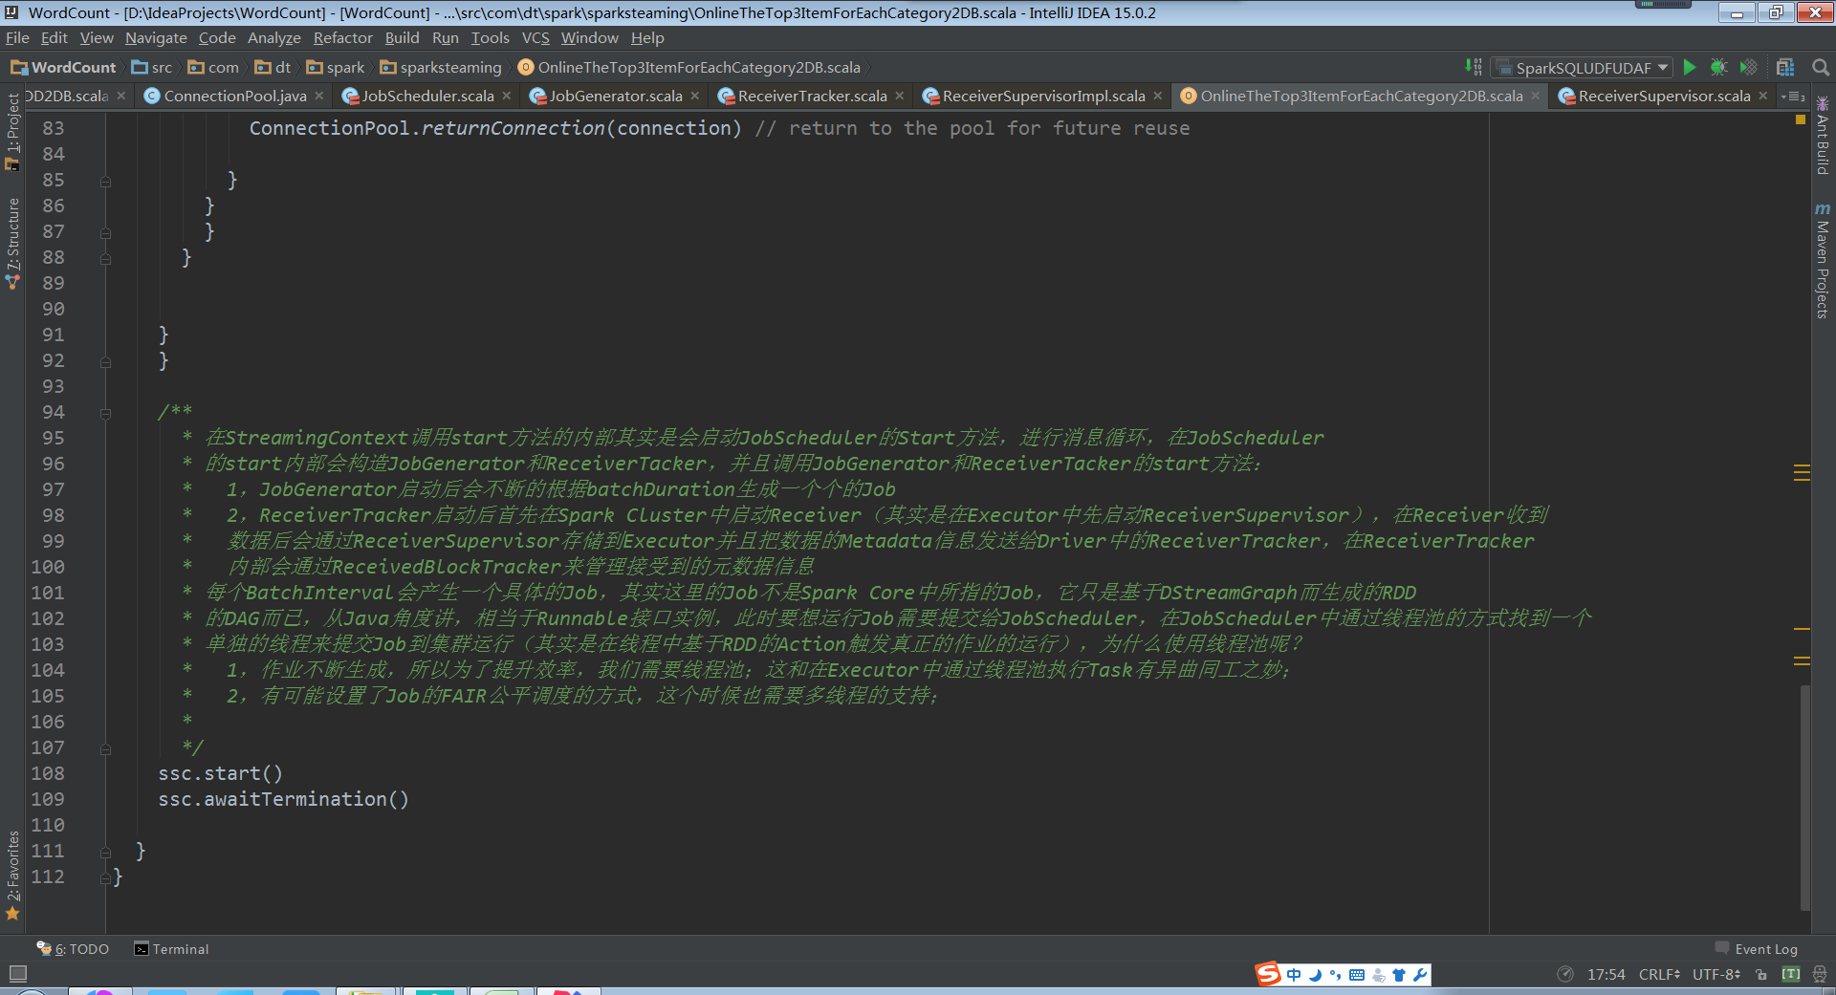The image size is (1836, 995).
Task: Open Sogou toolbox wrench icon
Action: click(x=1420, y=975)
